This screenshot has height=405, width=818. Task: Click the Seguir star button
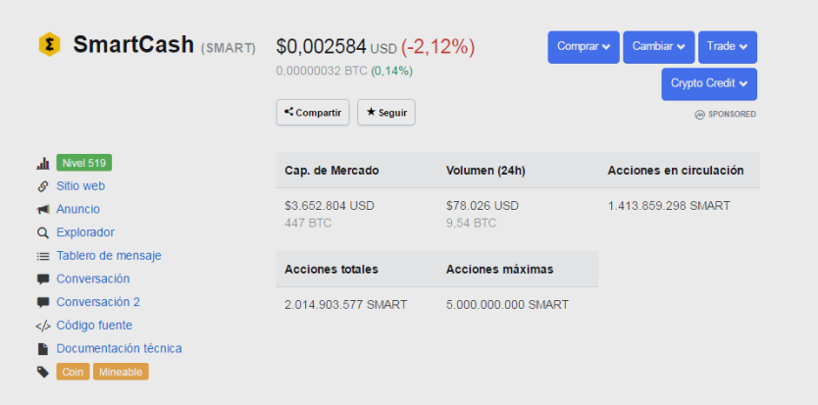coord(386,112)
